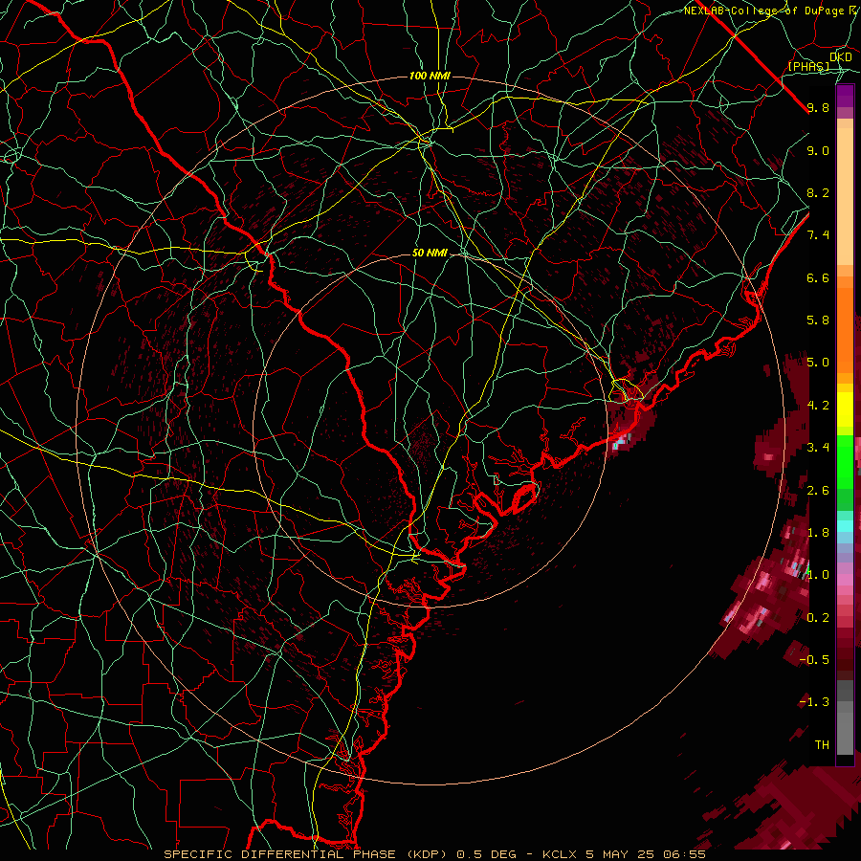Pick the gray segment near the TH label
This screenshot has width=861, height=861.
(x=845, y=733)
